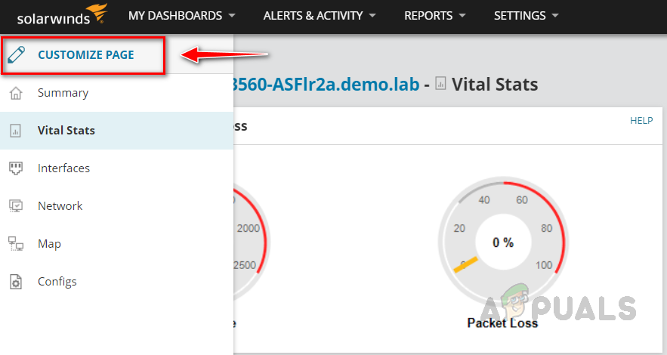This screenshot has height=355, width=667.
Task: Click the partly hidden response time gauge
Action: [252, 242]
